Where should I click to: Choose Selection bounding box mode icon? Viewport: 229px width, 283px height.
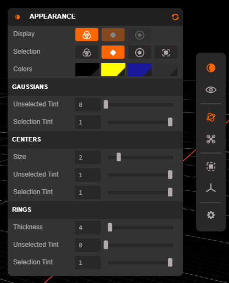(166, 52)
